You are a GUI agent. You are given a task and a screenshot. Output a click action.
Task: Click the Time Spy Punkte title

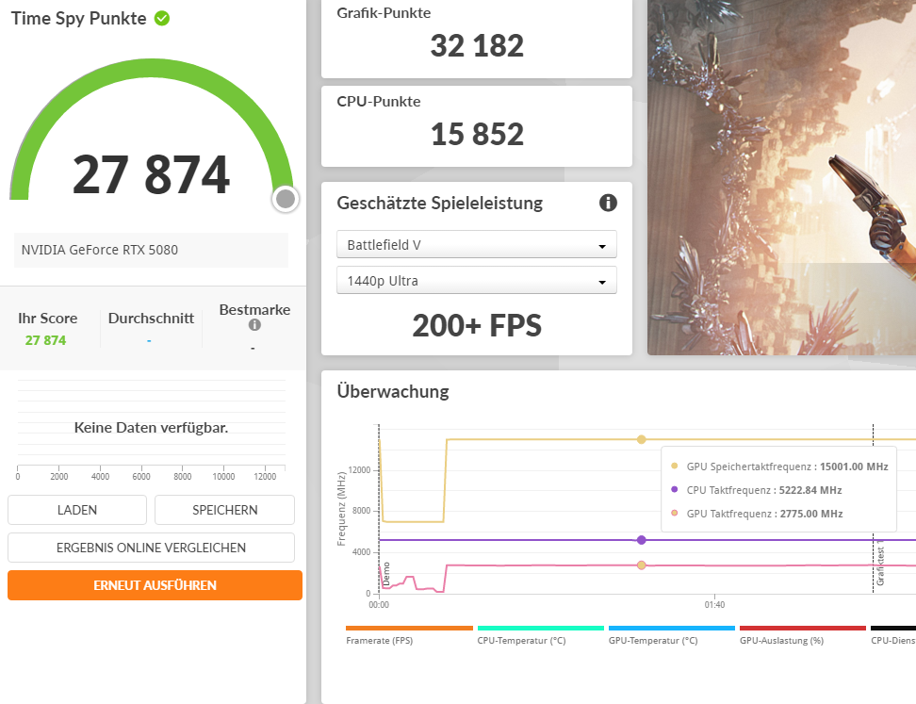[79, 19]
